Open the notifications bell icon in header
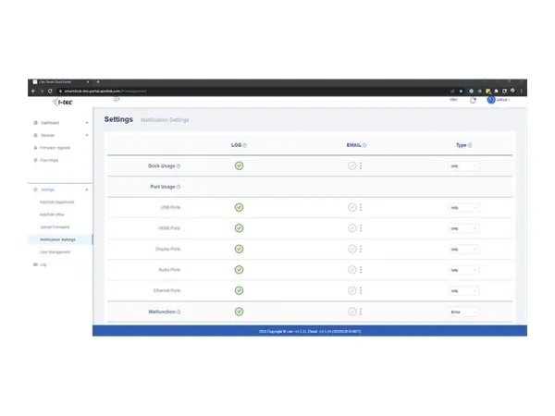This screenshot has height=416, width=555. [x=474, y=100]
